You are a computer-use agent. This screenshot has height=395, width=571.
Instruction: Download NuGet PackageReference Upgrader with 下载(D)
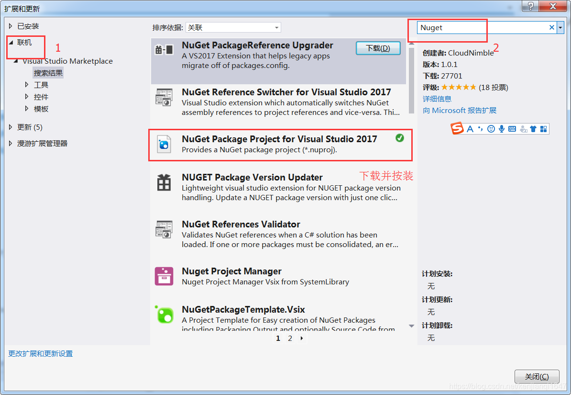[x=378, y=48]
